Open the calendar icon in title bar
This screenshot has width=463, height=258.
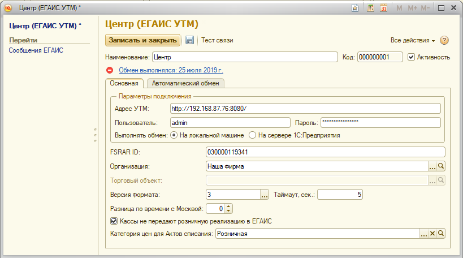click(383, 8)
